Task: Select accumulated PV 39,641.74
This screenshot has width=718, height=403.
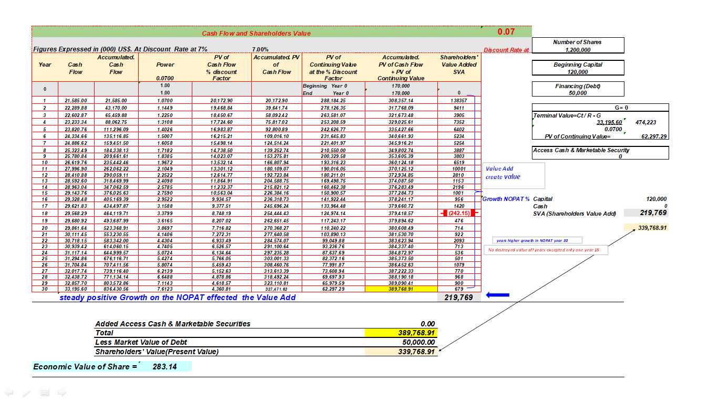Action: 277,107
